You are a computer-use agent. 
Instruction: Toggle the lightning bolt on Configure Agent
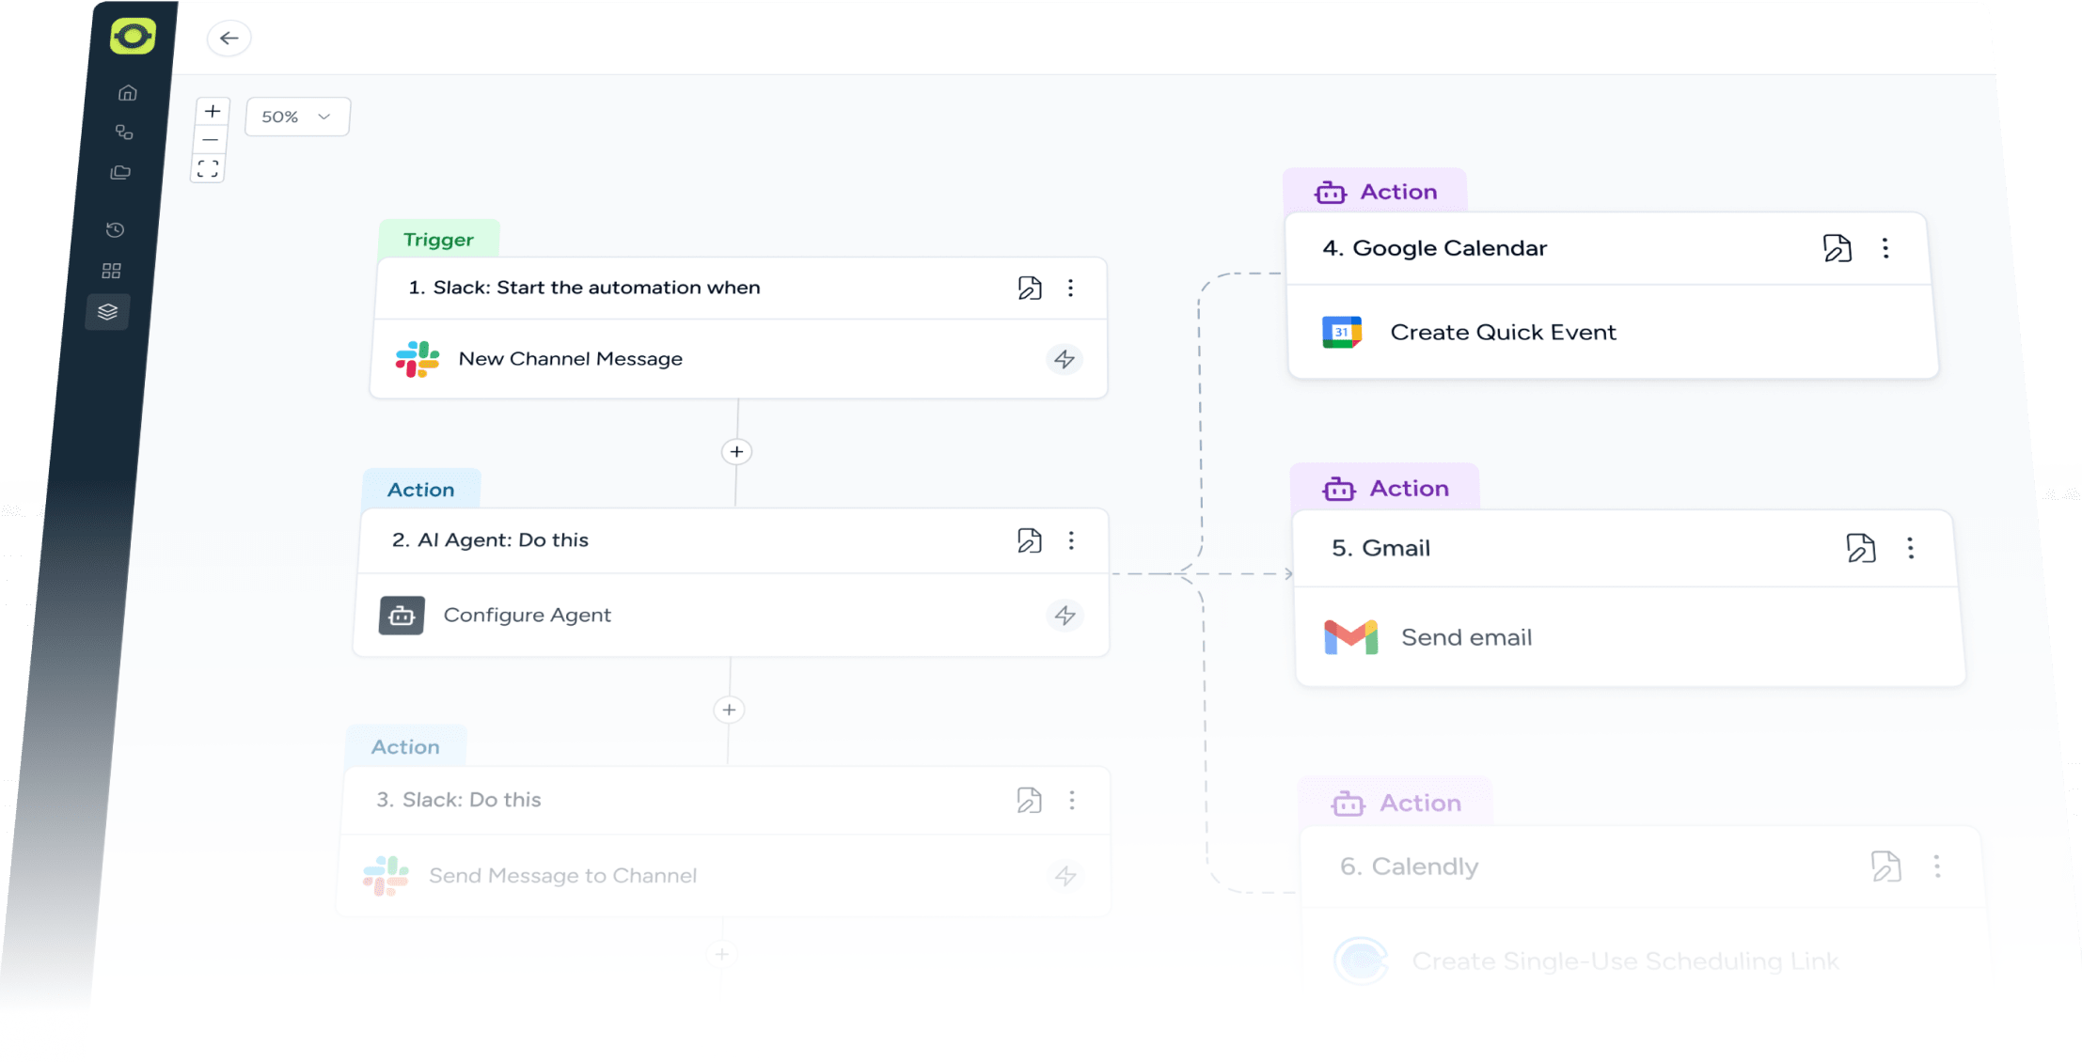tap(1065, 616)
